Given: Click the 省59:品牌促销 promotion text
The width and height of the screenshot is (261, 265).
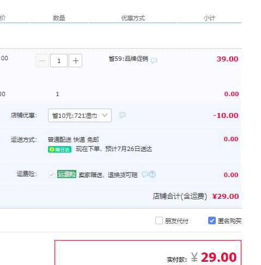Looking at the screenshot, I should tap(129, 59).
